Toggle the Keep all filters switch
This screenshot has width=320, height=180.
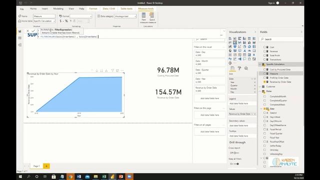tap(236, 163)
